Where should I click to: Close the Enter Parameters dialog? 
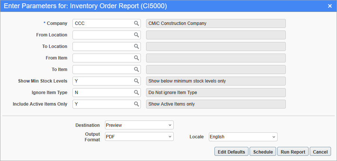coord(330,6)
